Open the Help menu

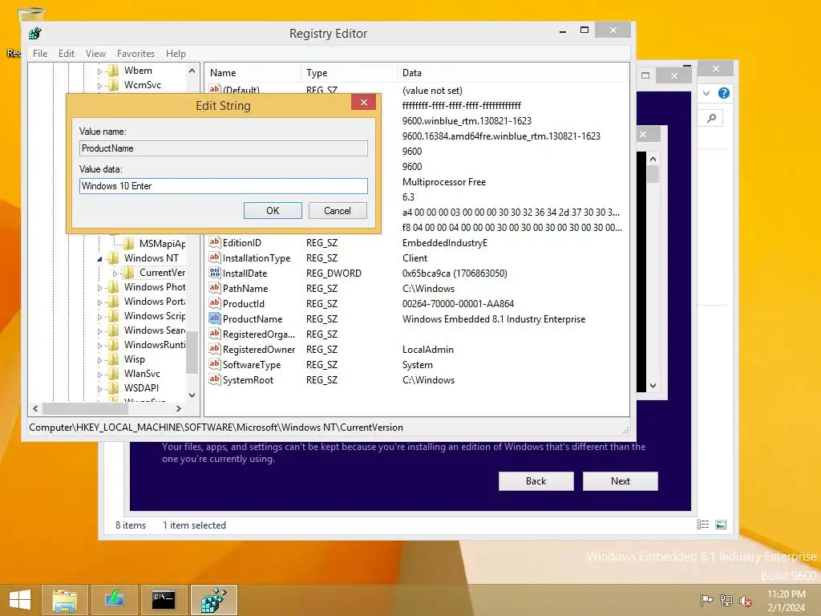tap(176, 54)
